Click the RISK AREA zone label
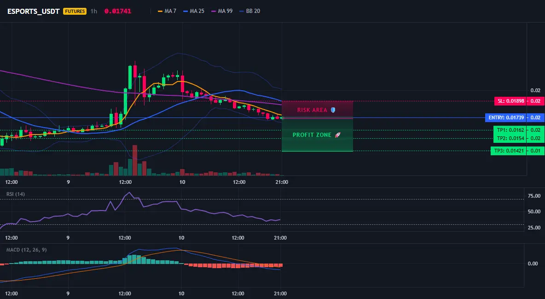 click(x=316, y=110)
